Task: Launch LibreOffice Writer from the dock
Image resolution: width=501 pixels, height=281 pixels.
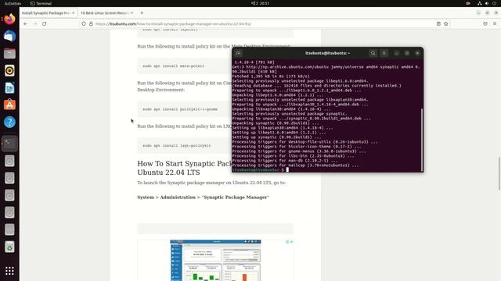Action: coord(9,88)
